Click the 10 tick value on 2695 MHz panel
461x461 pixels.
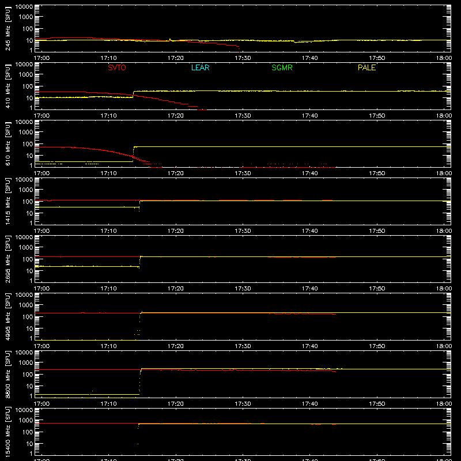(x=29, y=271)
